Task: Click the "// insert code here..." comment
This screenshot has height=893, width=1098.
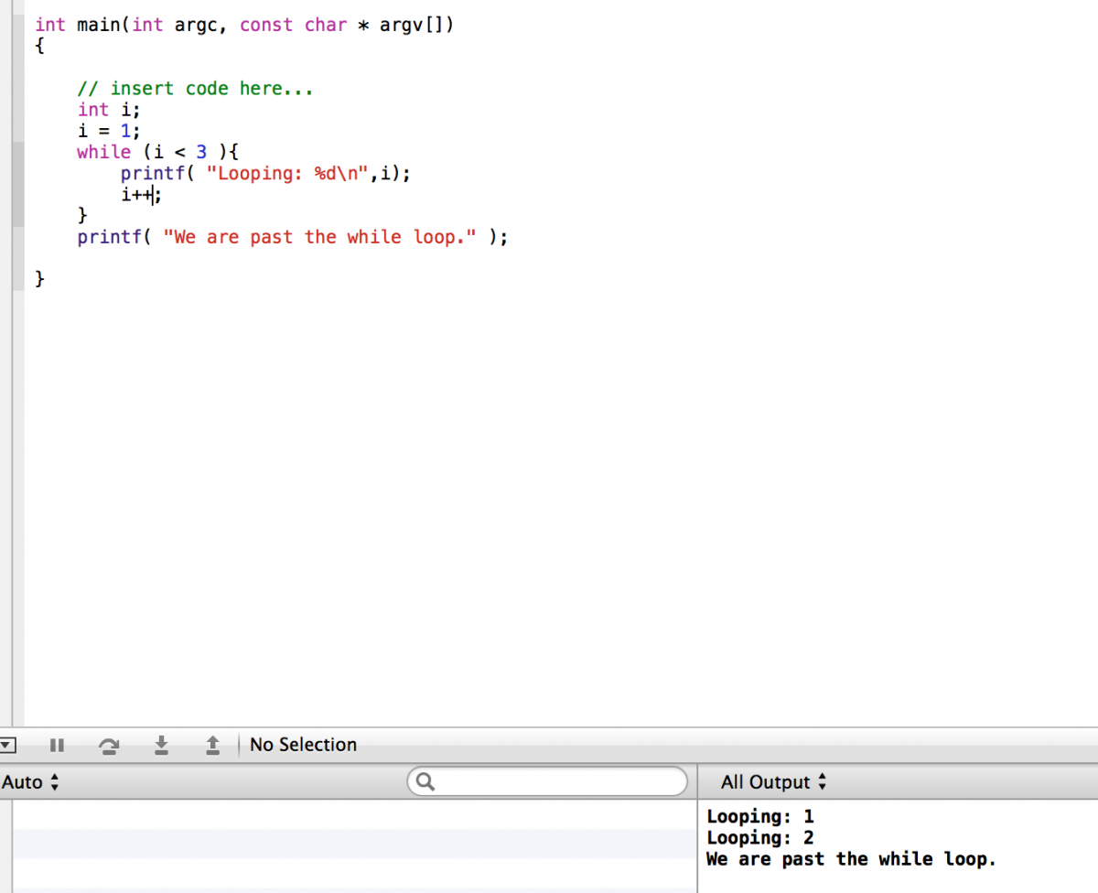Action: pos(195,89)
